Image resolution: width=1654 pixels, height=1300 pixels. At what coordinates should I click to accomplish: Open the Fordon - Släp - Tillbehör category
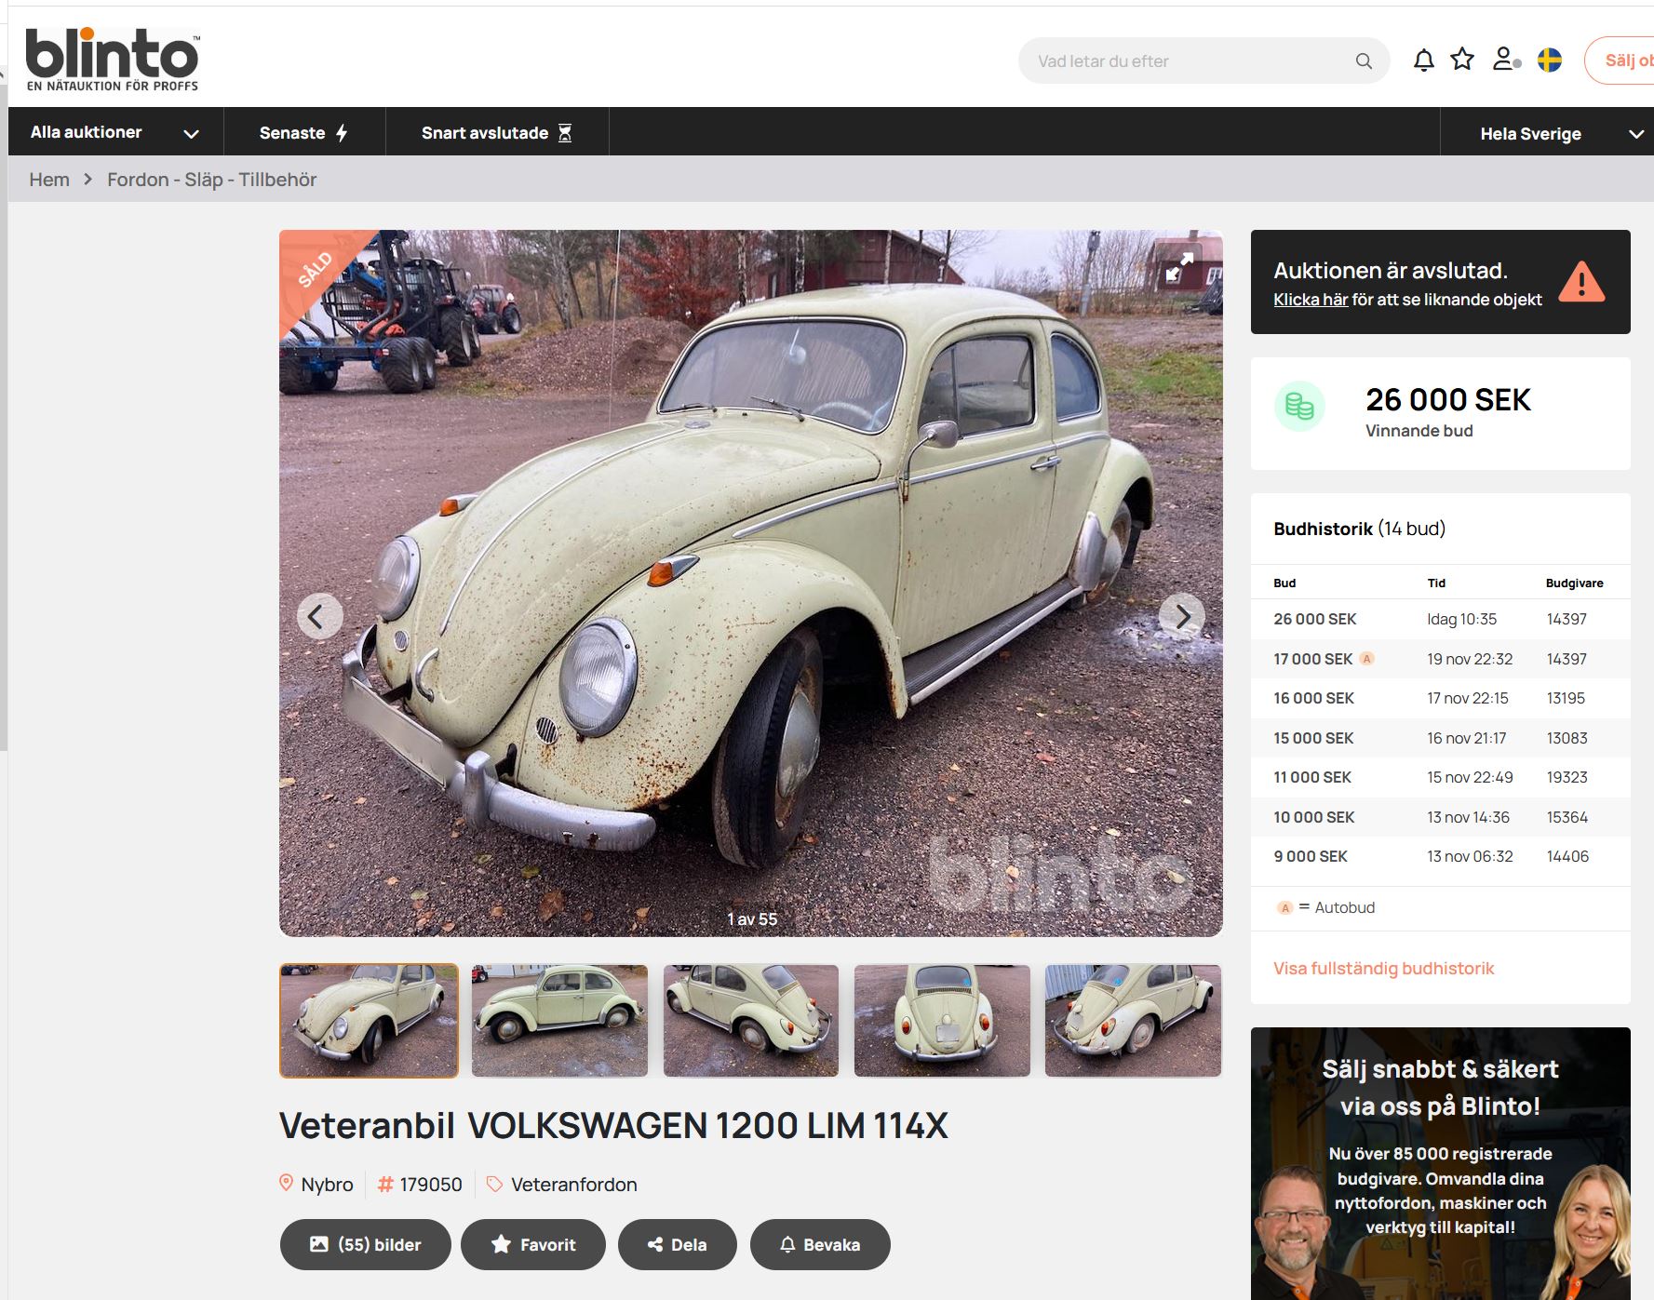tap(212, 179)
